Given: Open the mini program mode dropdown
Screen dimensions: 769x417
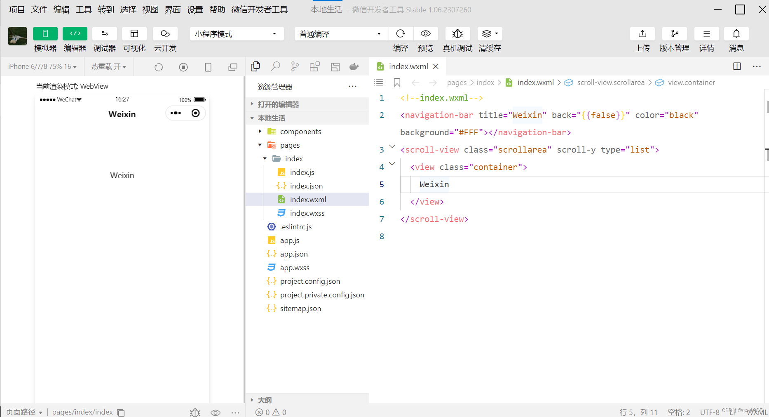Looking at the screenshot, I should click(x=237, y=34).
